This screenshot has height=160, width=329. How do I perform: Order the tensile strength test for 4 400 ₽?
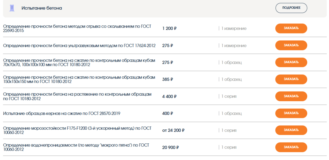tap(291, 96)
